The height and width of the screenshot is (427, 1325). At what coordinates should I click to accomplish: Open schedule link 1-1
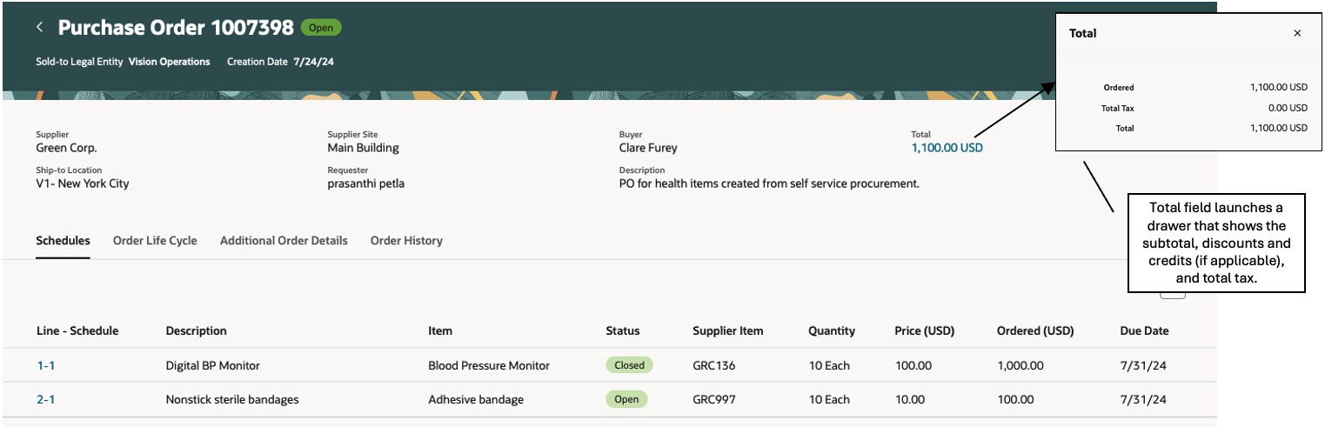pyautogui.click(x=45, y=366)
